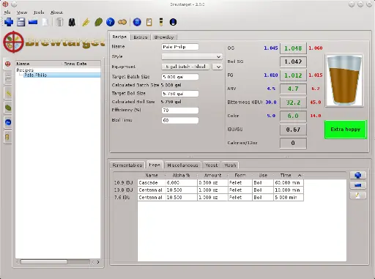Click the blank white page toolbar icon

(x=45, y=22)
